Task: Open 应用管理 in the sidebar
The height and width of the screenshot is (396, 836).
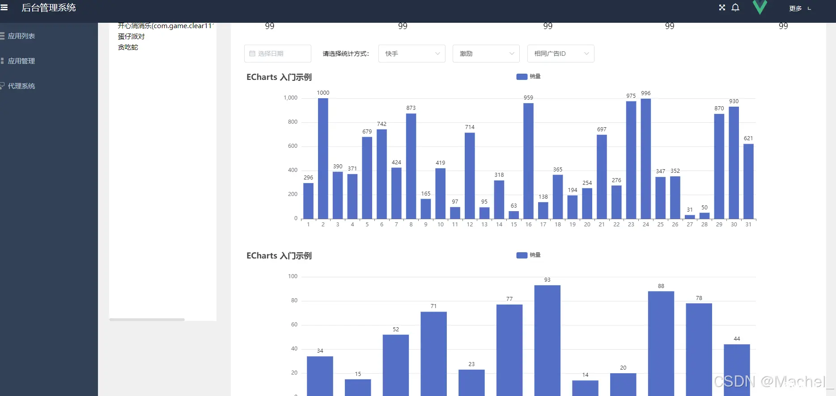Action: (x=21, y=61)
